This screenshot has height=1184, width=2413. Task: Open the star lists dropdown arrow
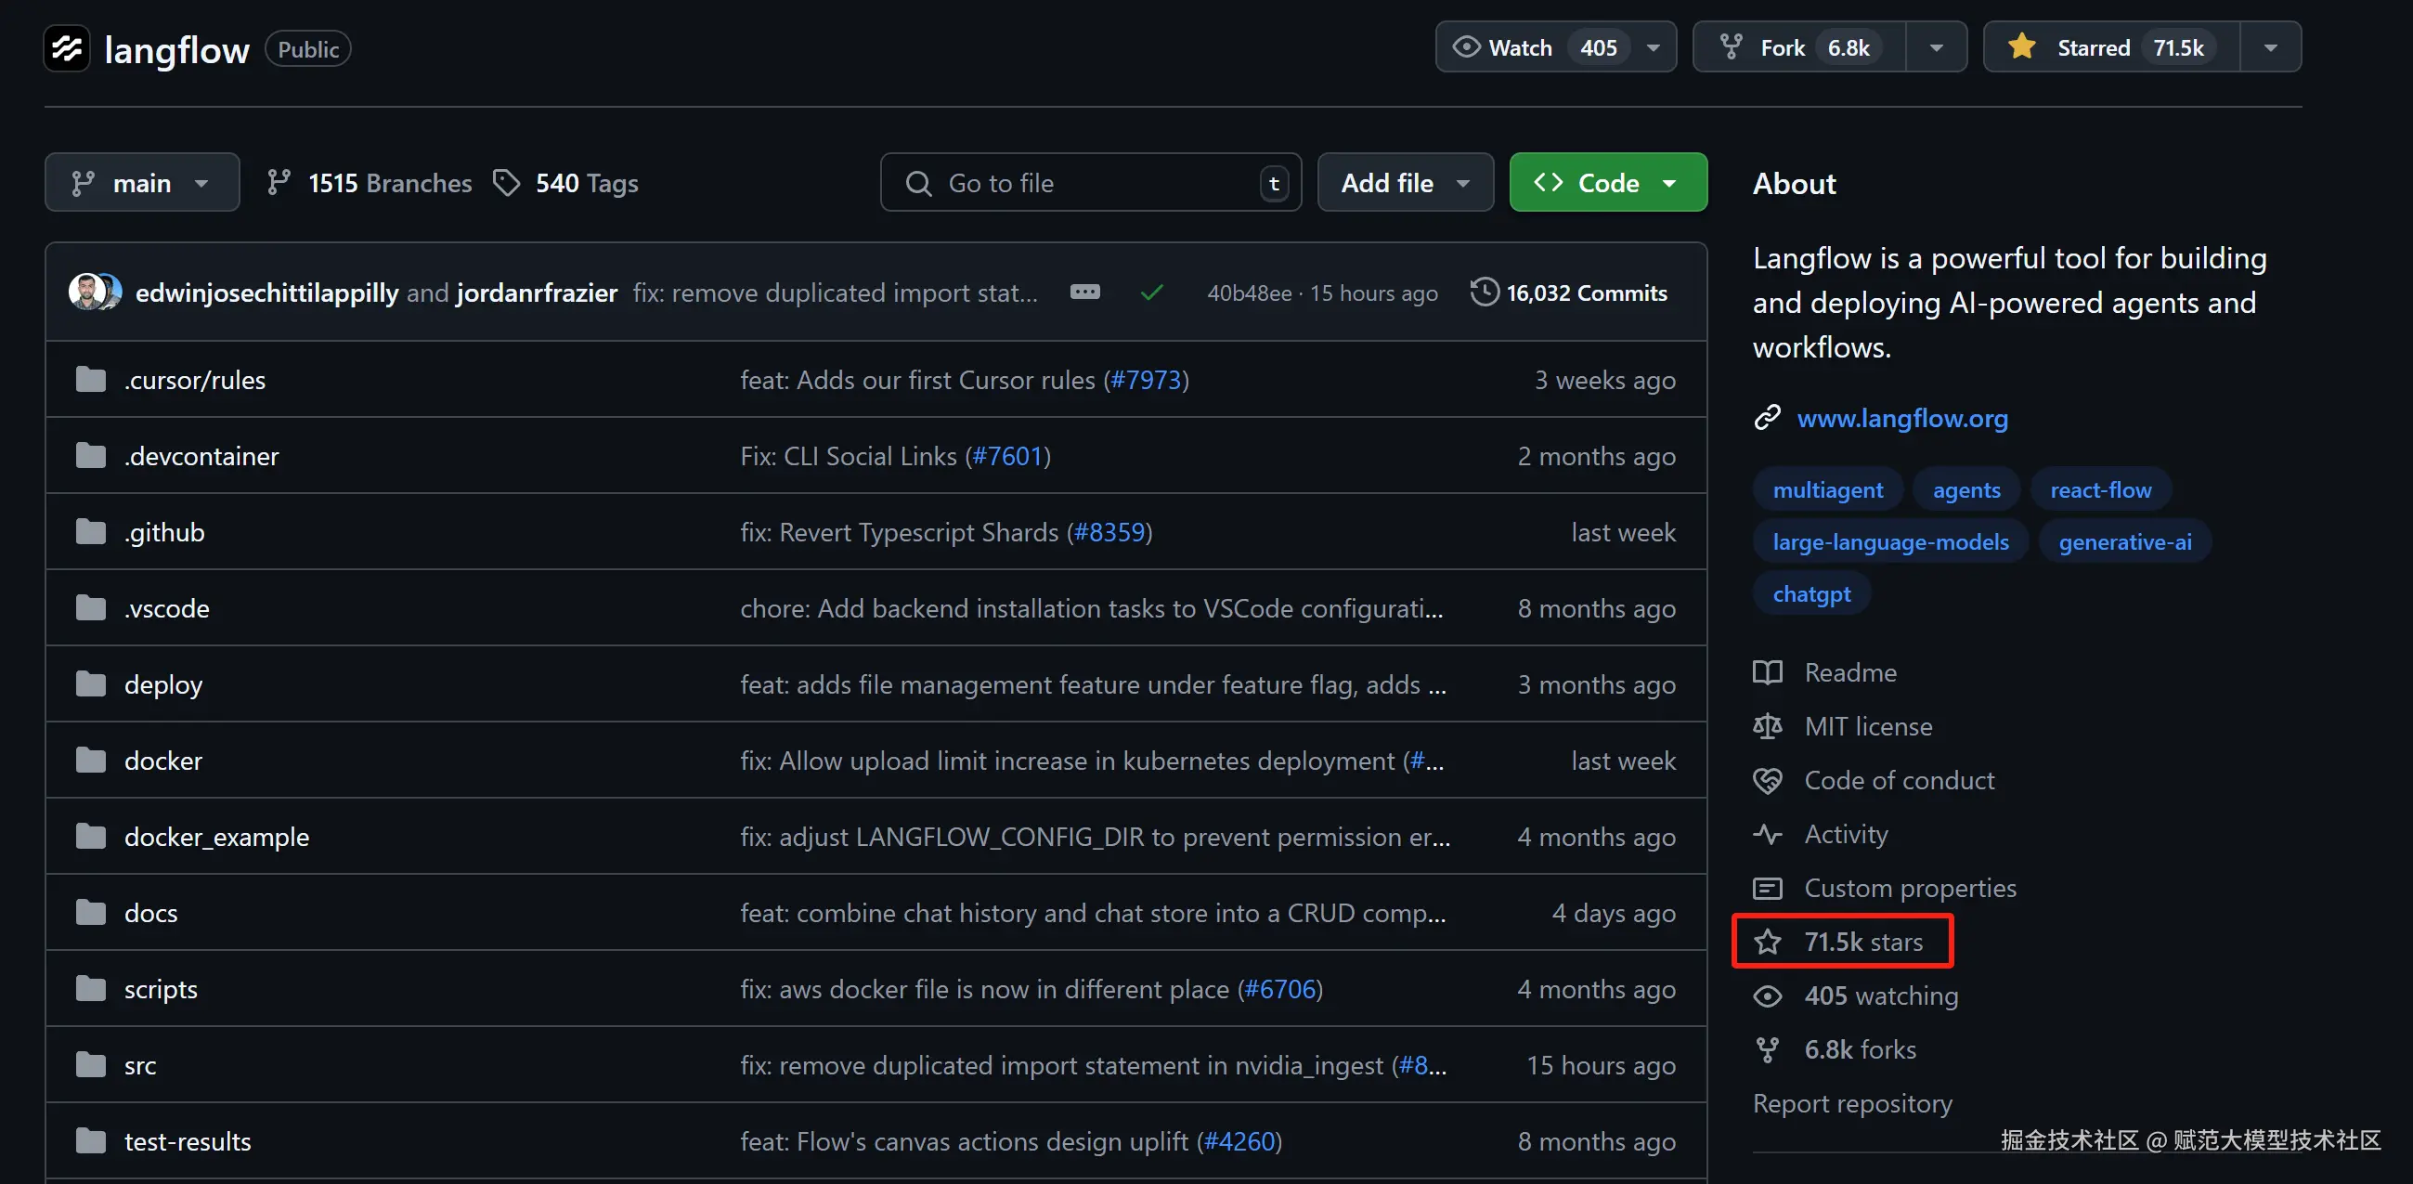point(2270,47)
